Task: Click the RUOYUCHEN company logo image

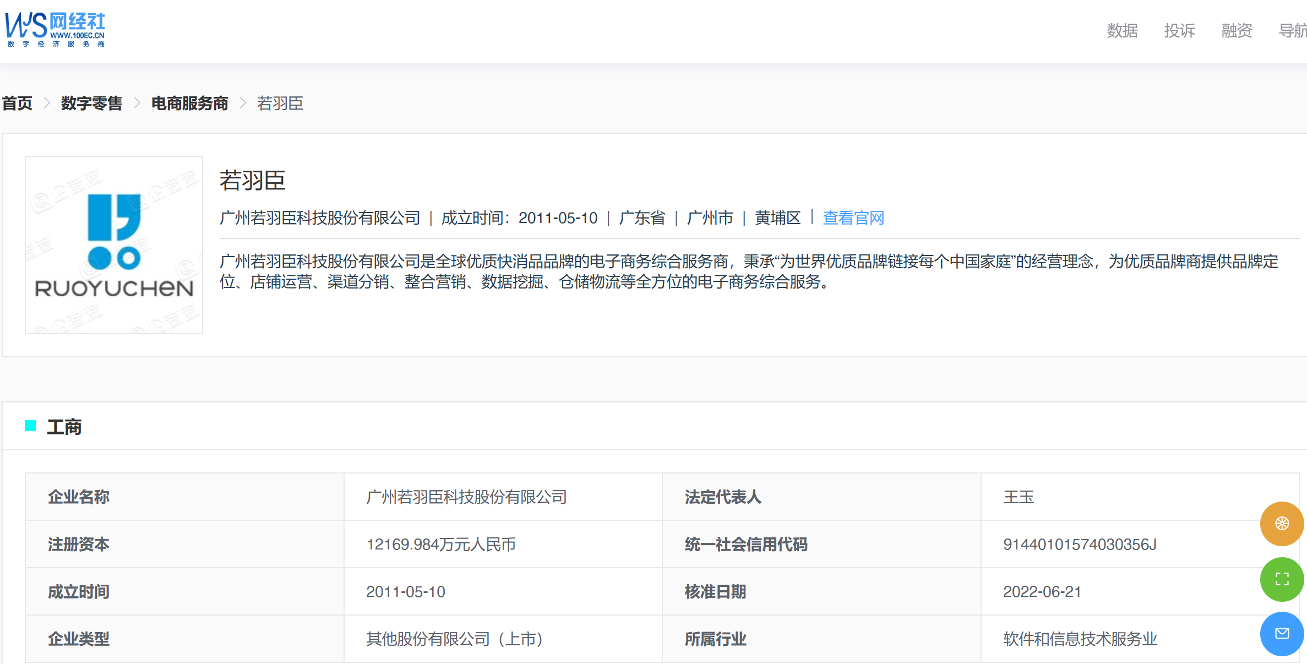Action: [114, 245]
